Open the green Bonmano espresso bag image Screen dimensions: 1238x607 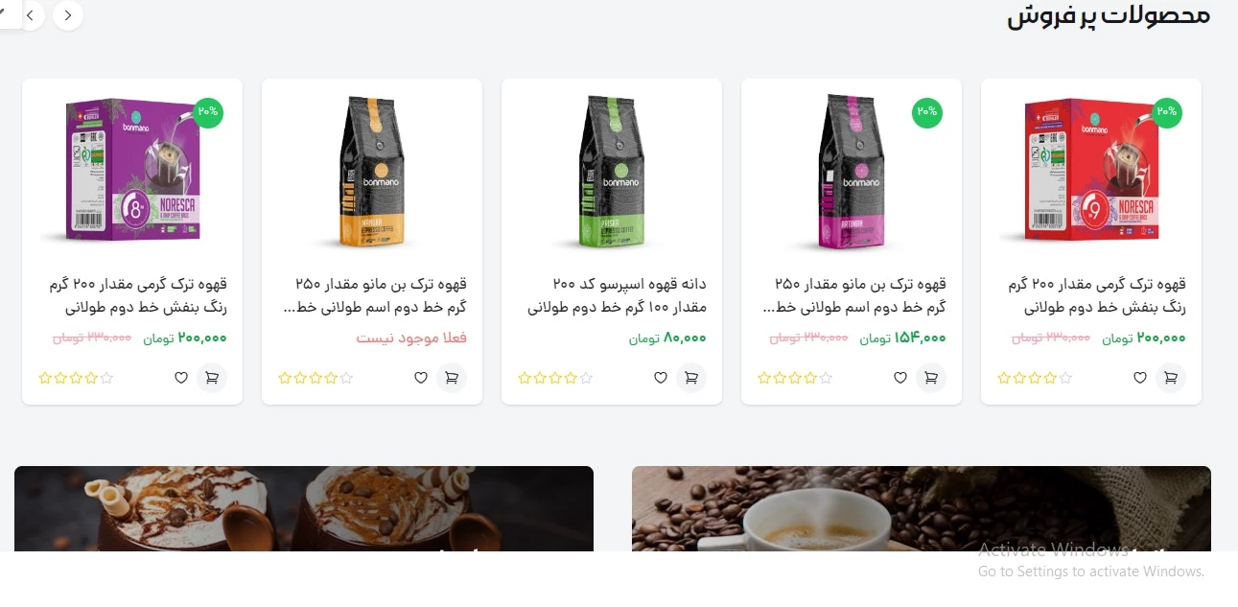click(612, 171)
